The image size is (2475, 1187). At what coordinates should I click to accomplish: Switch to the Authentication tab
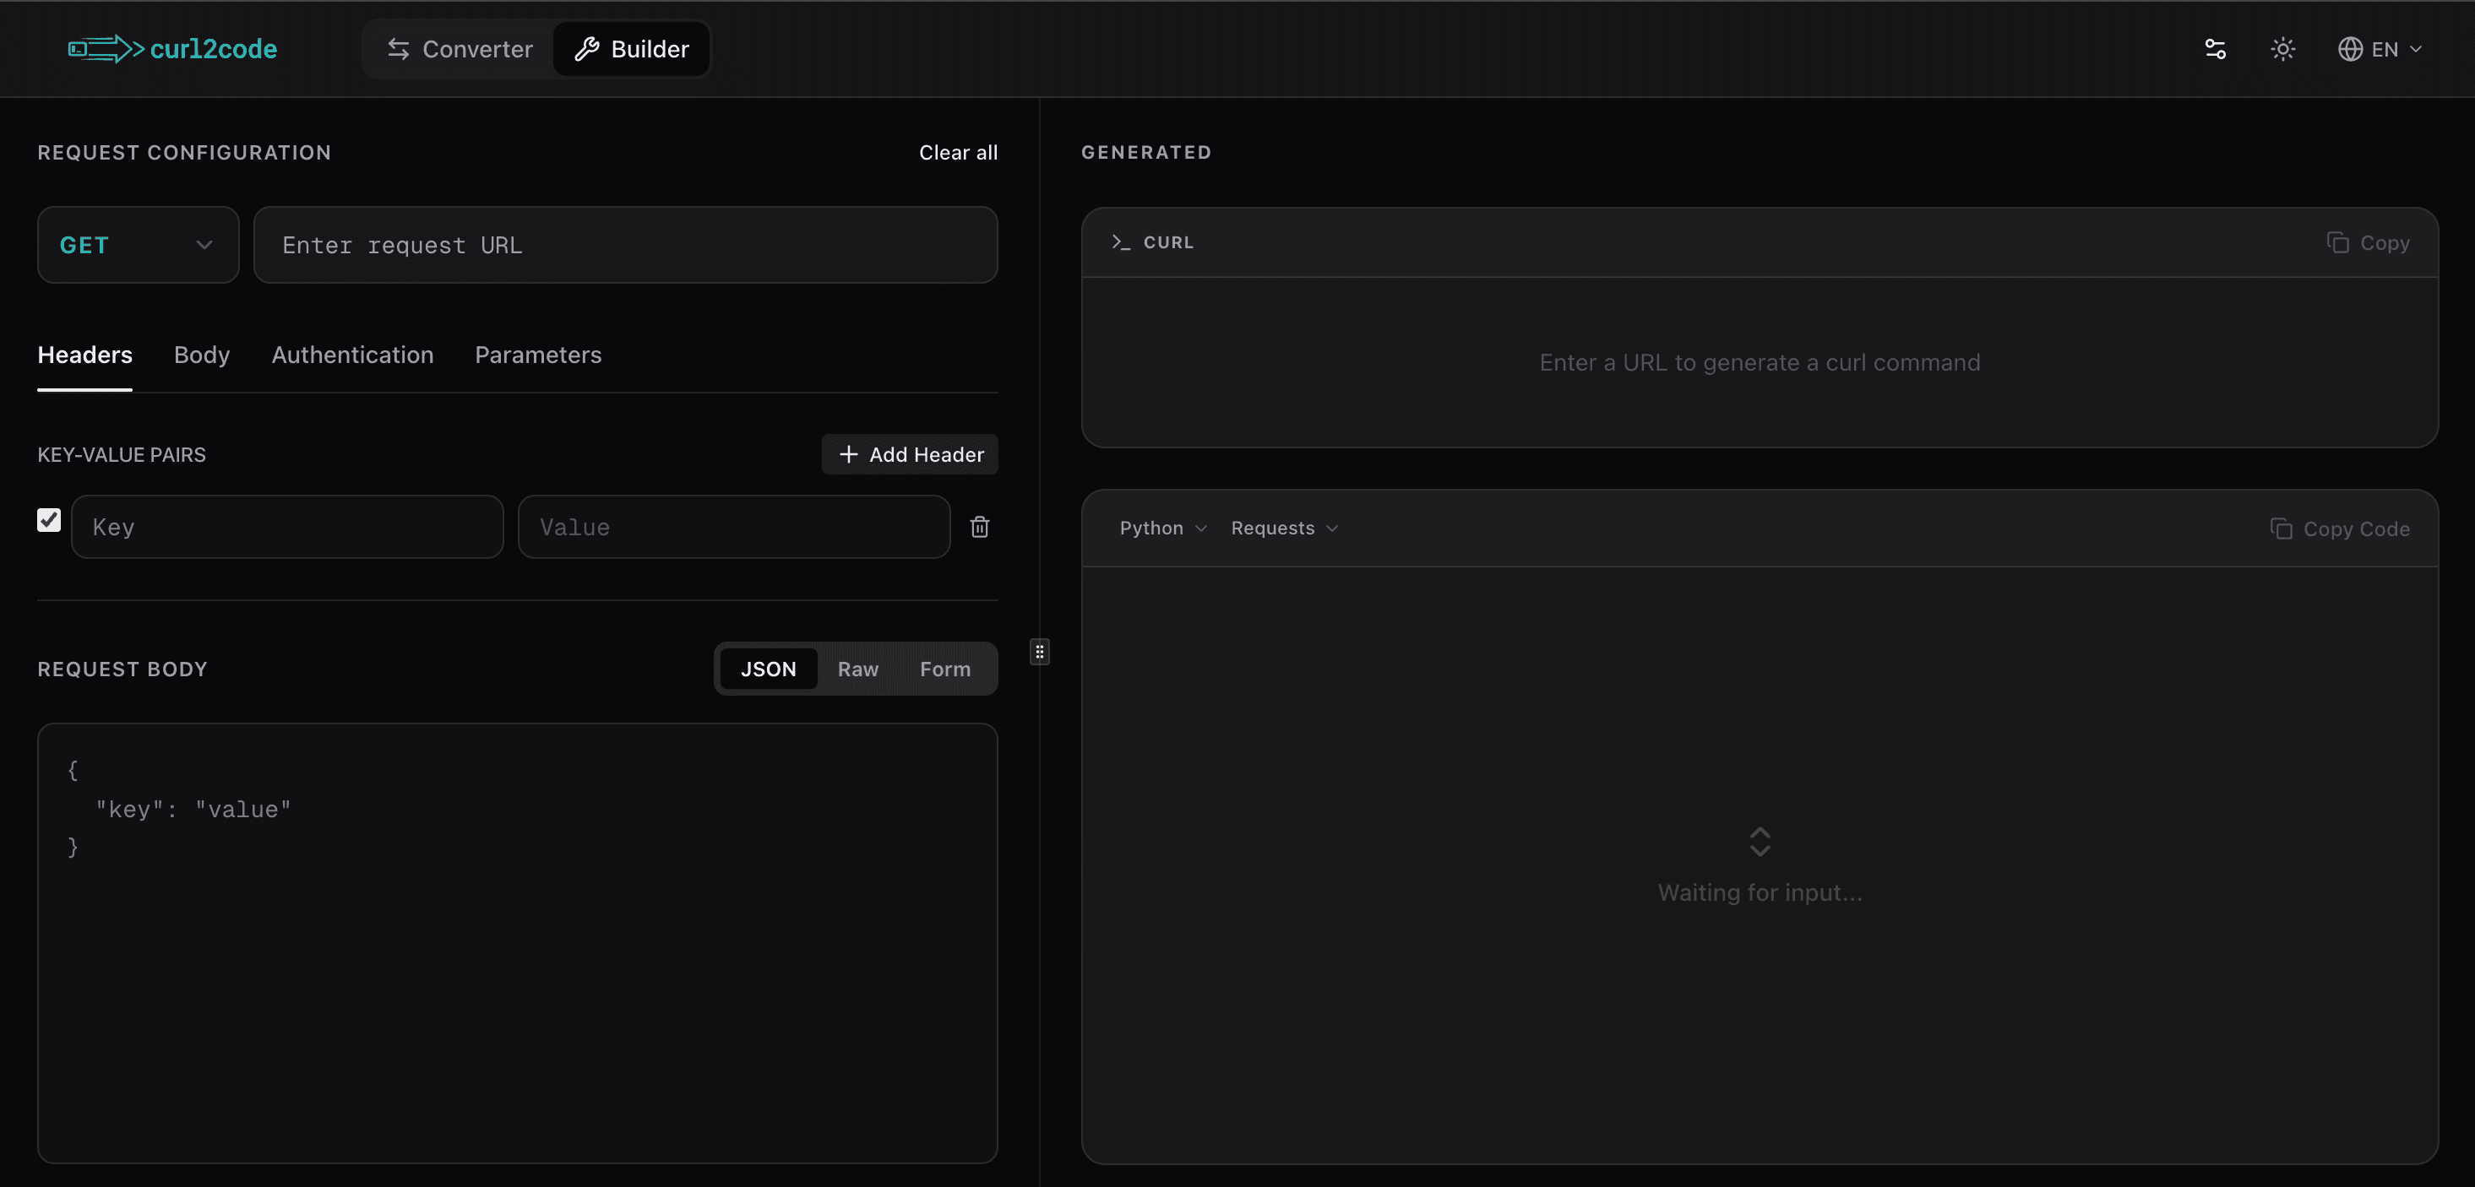tap(351, 355)
